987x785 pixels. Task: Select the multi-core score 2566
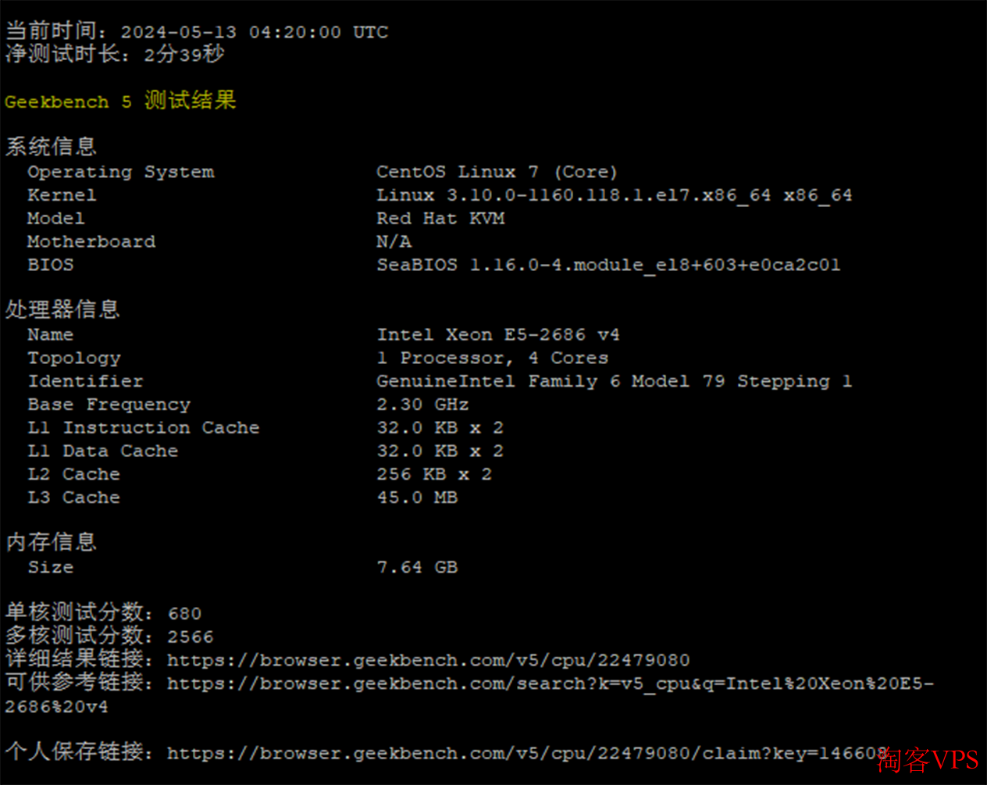tap(191, 637)
